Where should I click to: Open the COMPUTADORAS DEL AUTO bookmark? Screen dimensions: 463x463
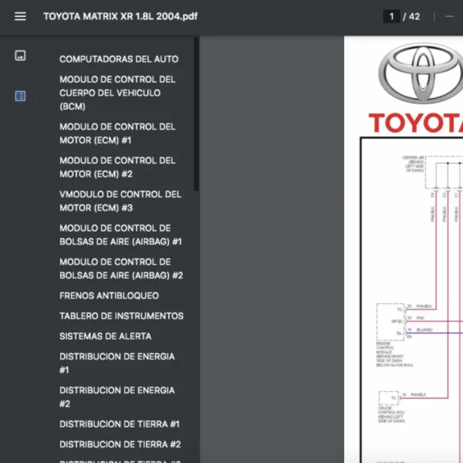point(119,59)
